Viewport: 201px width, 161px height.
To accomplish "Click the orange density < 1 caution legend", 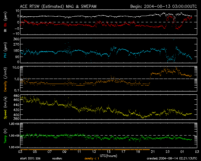I will coord(92,158).
